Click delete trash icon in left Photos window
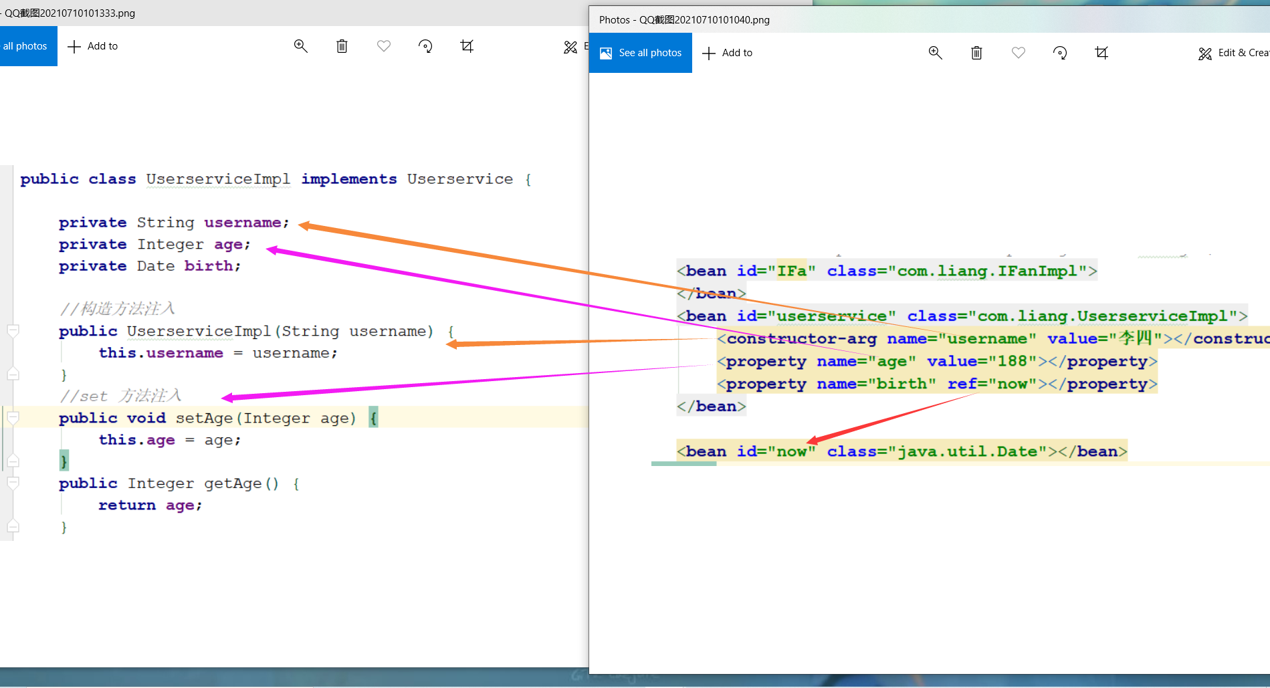This screenshot has height=688, width=1270. pyautogui.click(x=342, y=46)
